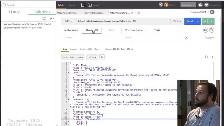The height and width of the screenshot is (126, 224).
Task: Show the response Headers (11) tab
Action: pyautogui.click(x=86, y=49)
